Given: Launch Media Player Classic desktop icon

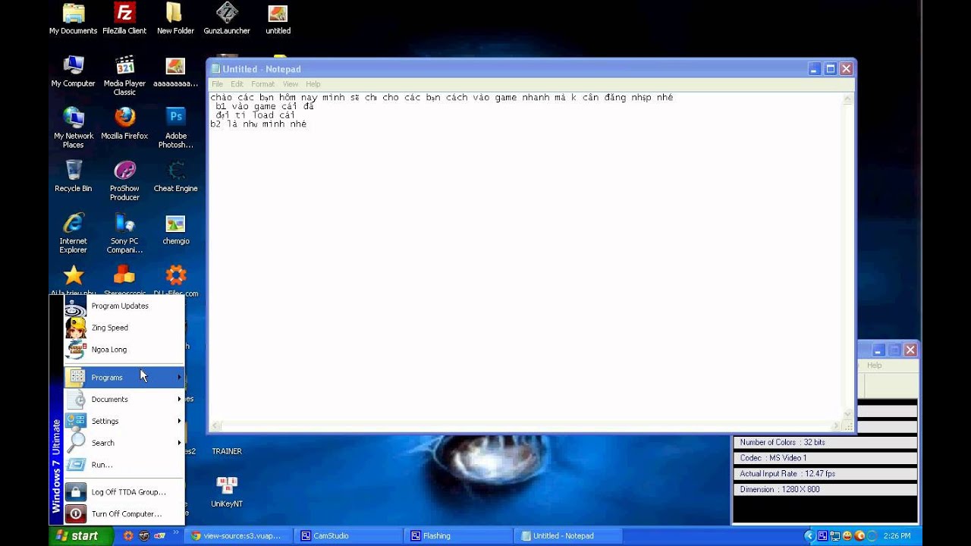Looking at the screenshot, I should click(124, 75).
